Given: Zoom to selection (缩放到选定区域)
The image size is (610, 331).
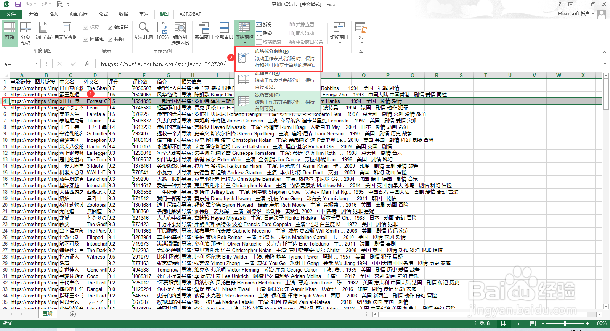Looking at the screenshot, I should click(x=180, y=33).
